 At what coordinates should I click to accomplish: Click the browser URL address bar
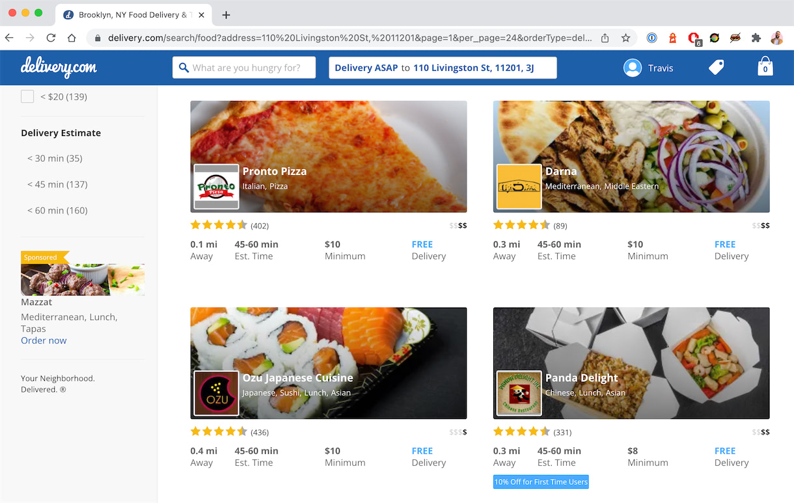click(349, 38)
